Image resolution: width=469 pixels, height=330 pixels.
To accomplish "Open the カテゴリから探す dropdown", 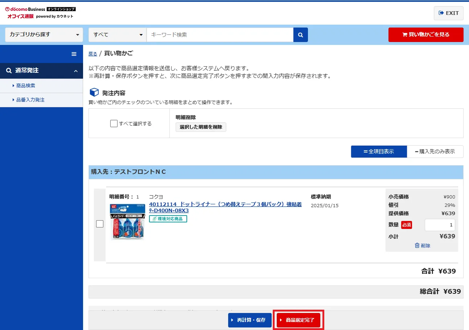I will [x=44, y=35].
